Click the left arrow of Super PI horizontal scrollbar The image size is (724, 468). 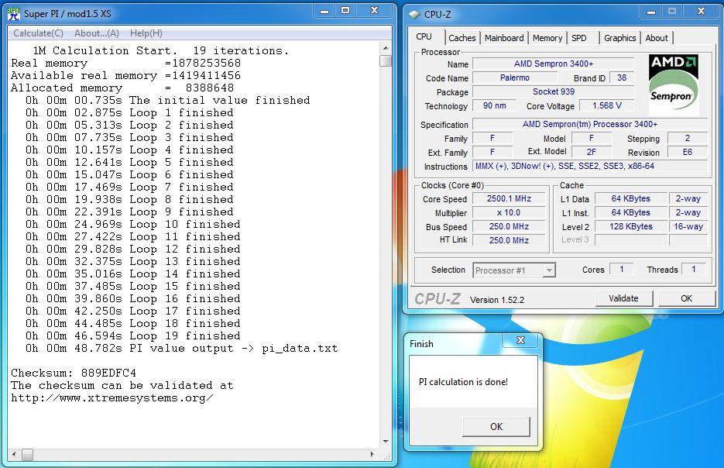[x=14, y=455]
